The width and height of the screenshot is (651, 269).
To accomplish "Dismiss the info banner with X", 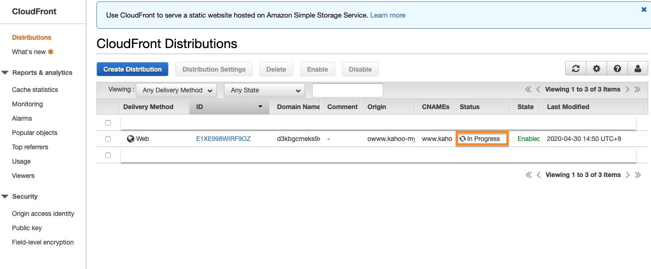I will [644, 9].
